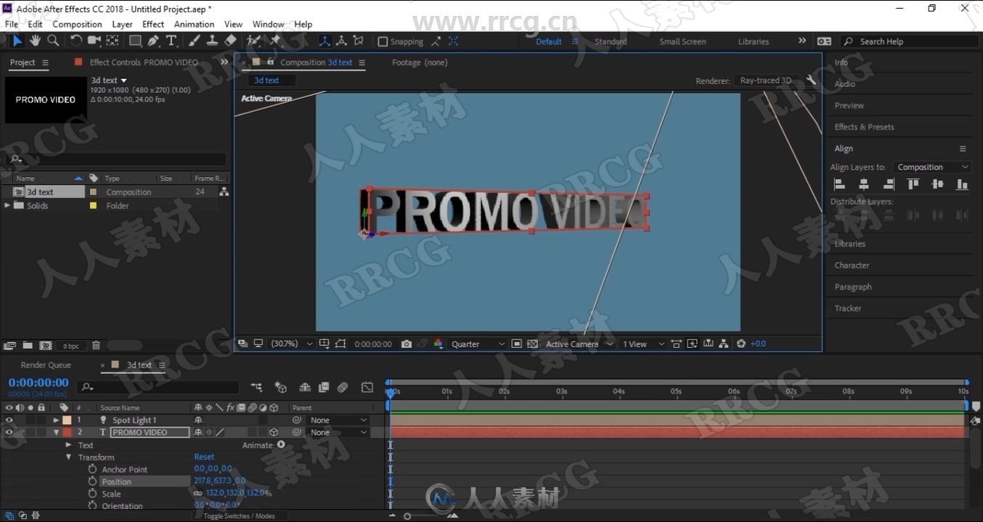Switch to the Render Queue tab
Image resolution: width=983 pixels, height=522 pixels.
[x=46, y=365]
